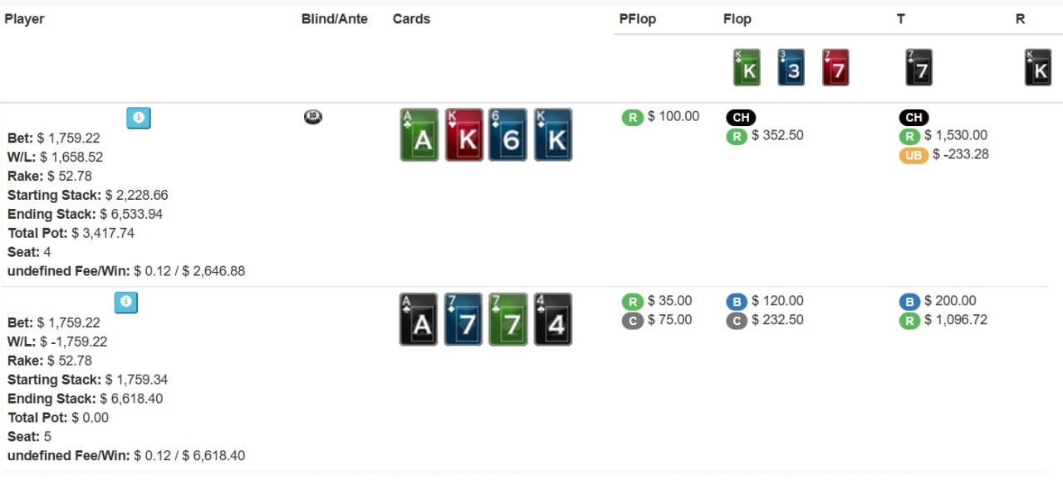This screenshot has width=1063, height=480.
Task: Click the black 7 turn card
Action: 918,68
